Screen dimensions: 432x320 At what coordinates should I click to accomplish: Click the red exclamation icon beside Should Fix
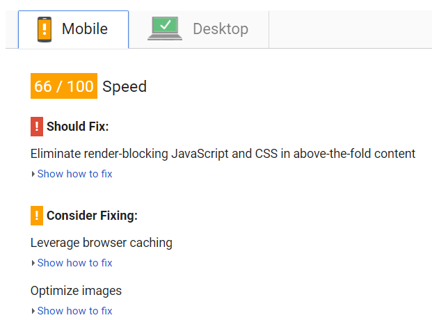[x=37, y=127]
